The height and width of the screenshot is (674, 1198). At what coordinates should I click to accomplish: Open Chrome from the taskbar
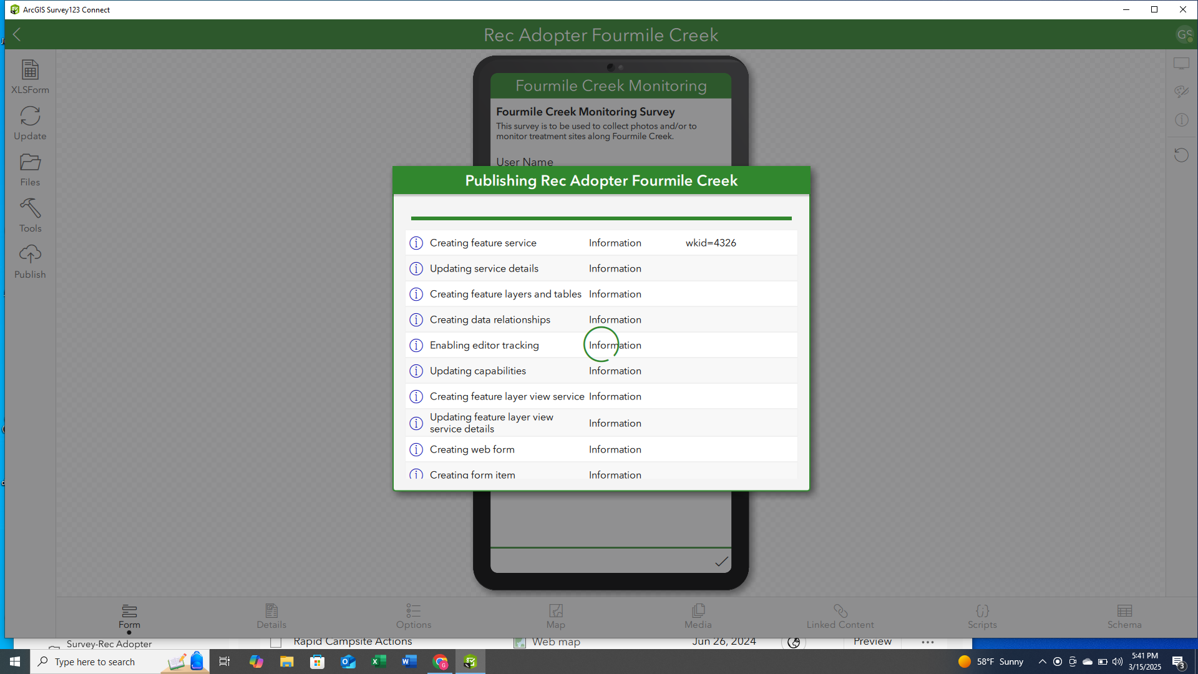(x=441, y=662)
